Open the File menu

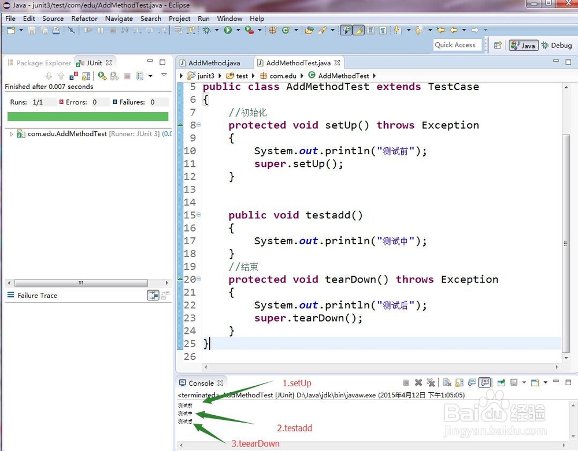tap(10, 18)
